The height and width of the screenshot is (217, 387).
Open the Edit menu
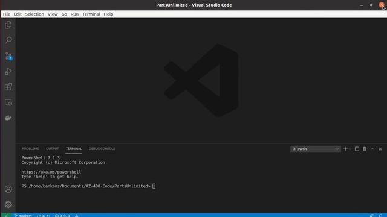tap(18, 14)
